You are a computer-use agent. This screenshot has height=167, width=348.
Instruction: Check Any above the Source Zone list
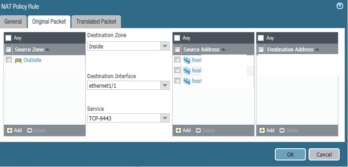click(8, 38)
